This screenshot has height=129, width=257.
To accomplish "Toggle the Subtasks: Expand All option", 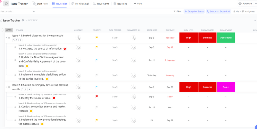I will [218, 12].
